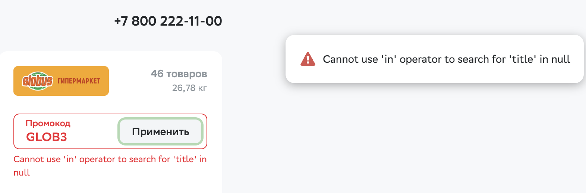Click the red warning triangle icon
Screen dimensions: 586x193
(x=308, y=59)
